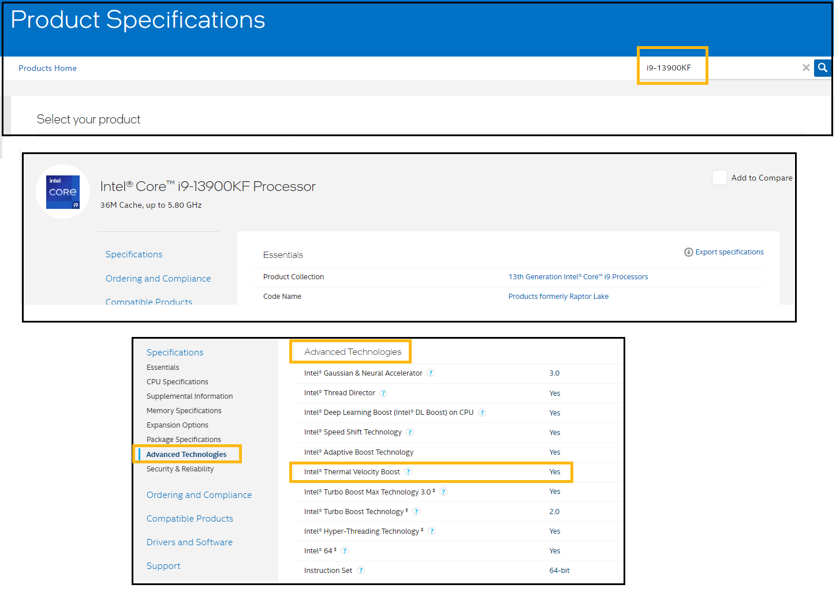Image resolution: width=836 pixels, height=592 pixels.
Task: Show help for Deep Learning Boost on CPU
Action: (482, 413)
